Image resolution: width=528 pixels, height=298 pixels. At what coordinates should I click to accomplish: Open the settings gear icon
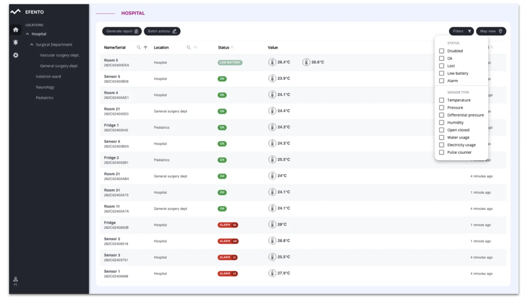[x=15, y=55]
